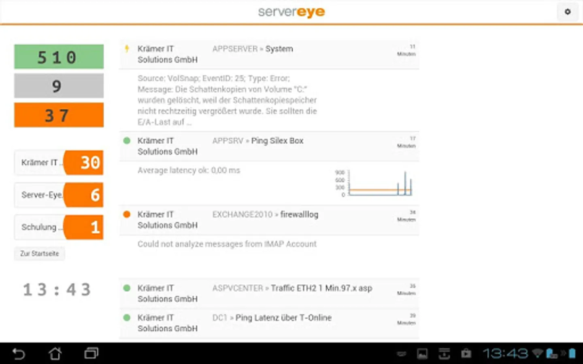Tap the 13:43 time in the system bar
This screenshot has width=583, height=364.
505,354
